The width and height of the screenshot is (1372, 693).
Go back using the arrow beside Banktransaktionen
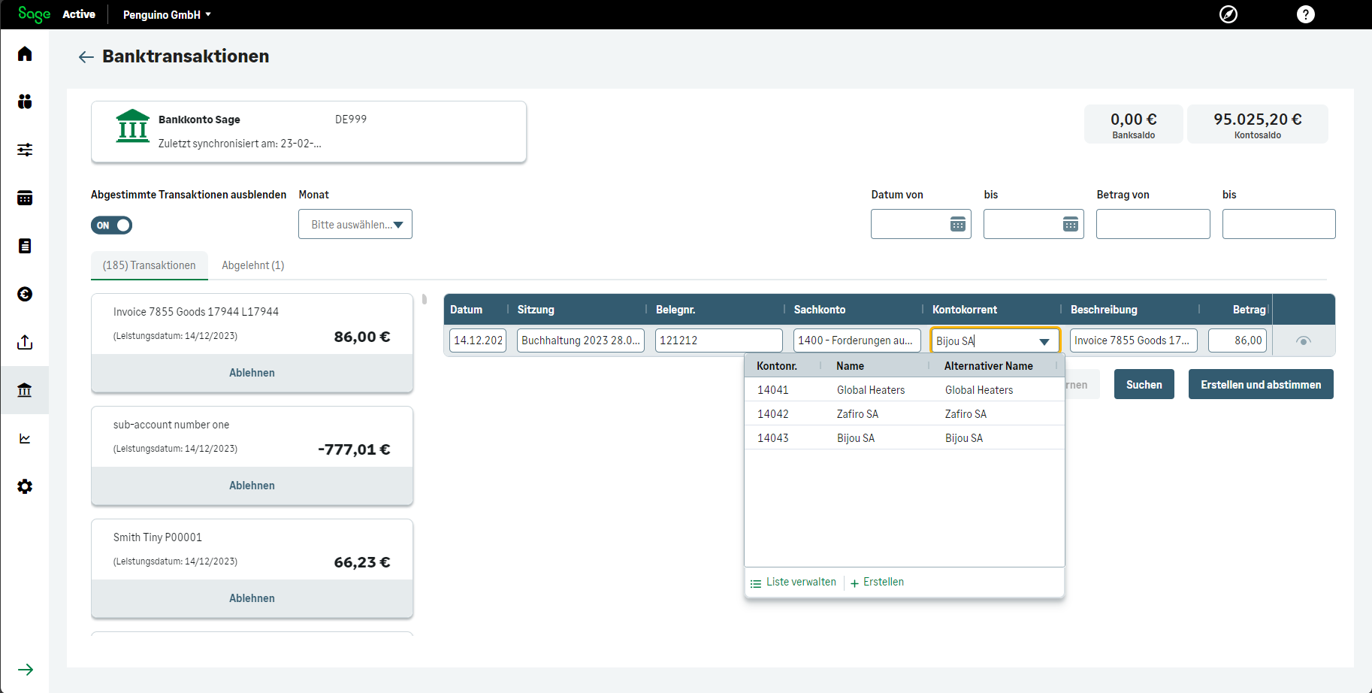coord(86,57)
